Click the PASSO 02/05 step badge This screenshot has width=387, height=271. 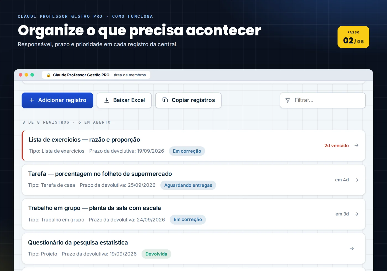pos(353,37)
